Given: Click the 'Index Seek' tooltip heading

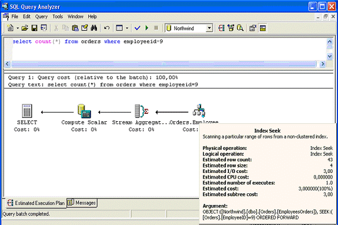Looking at the screenshot, I should click(267, 131).
